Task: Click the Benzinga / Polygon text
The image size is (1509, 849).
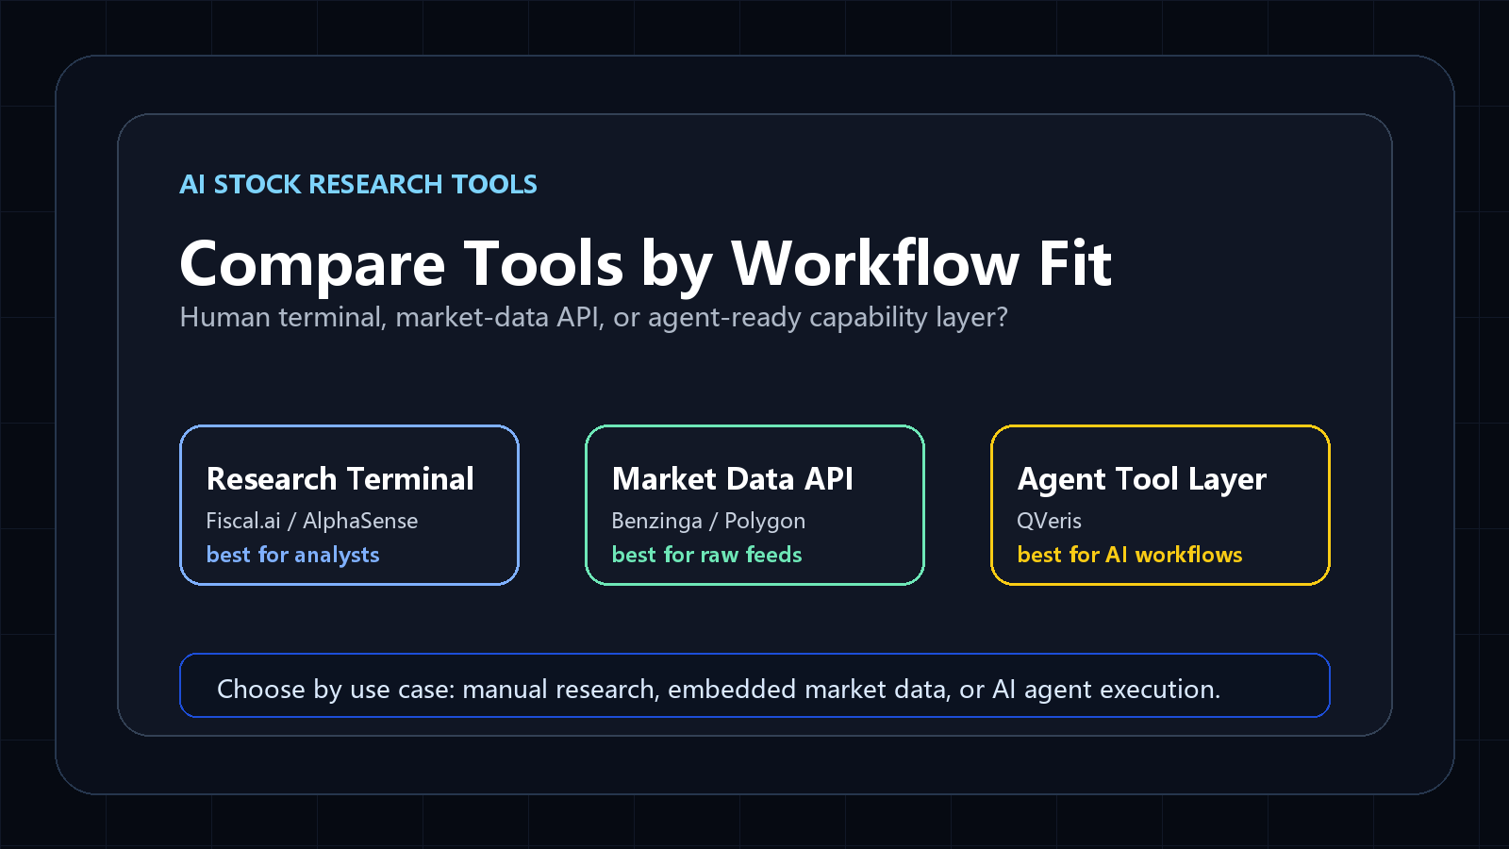Action: [x=708, y=521]
